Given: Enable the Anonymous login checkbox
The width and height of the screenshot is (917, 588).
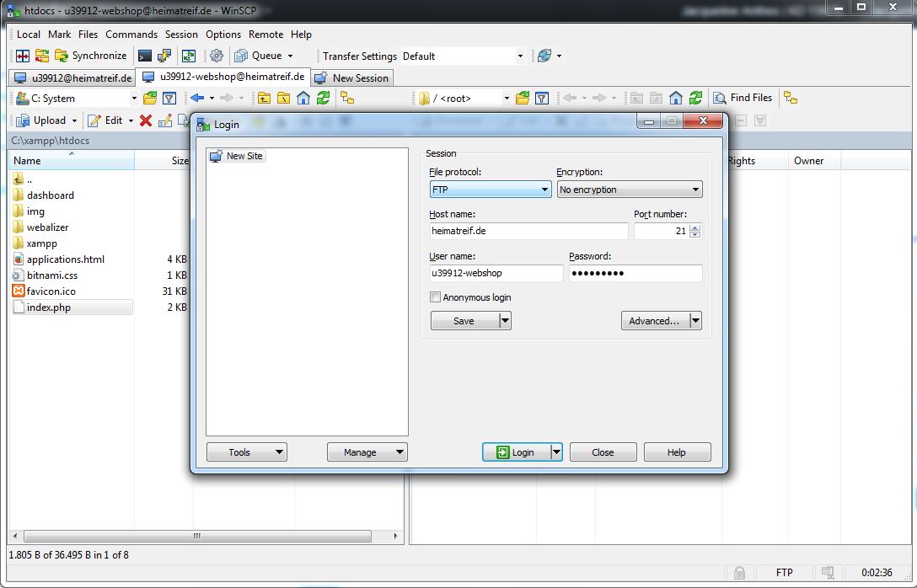Looking at the screenshot, I should pyautogui.click(x=435, y=297).
